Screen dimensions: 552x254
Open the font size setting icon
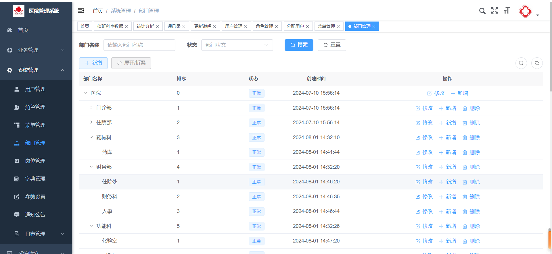point(507,11)
